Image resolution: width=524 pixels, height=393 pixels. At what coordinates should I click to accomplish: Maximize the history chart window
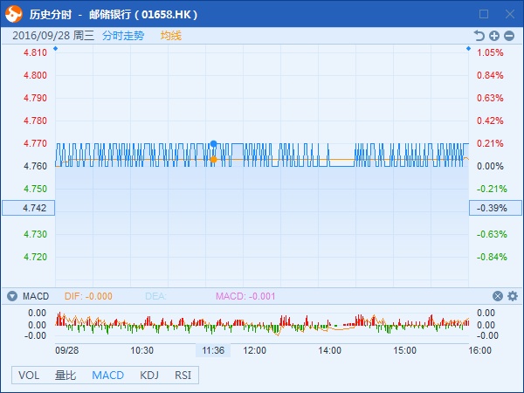pos(485,14)
